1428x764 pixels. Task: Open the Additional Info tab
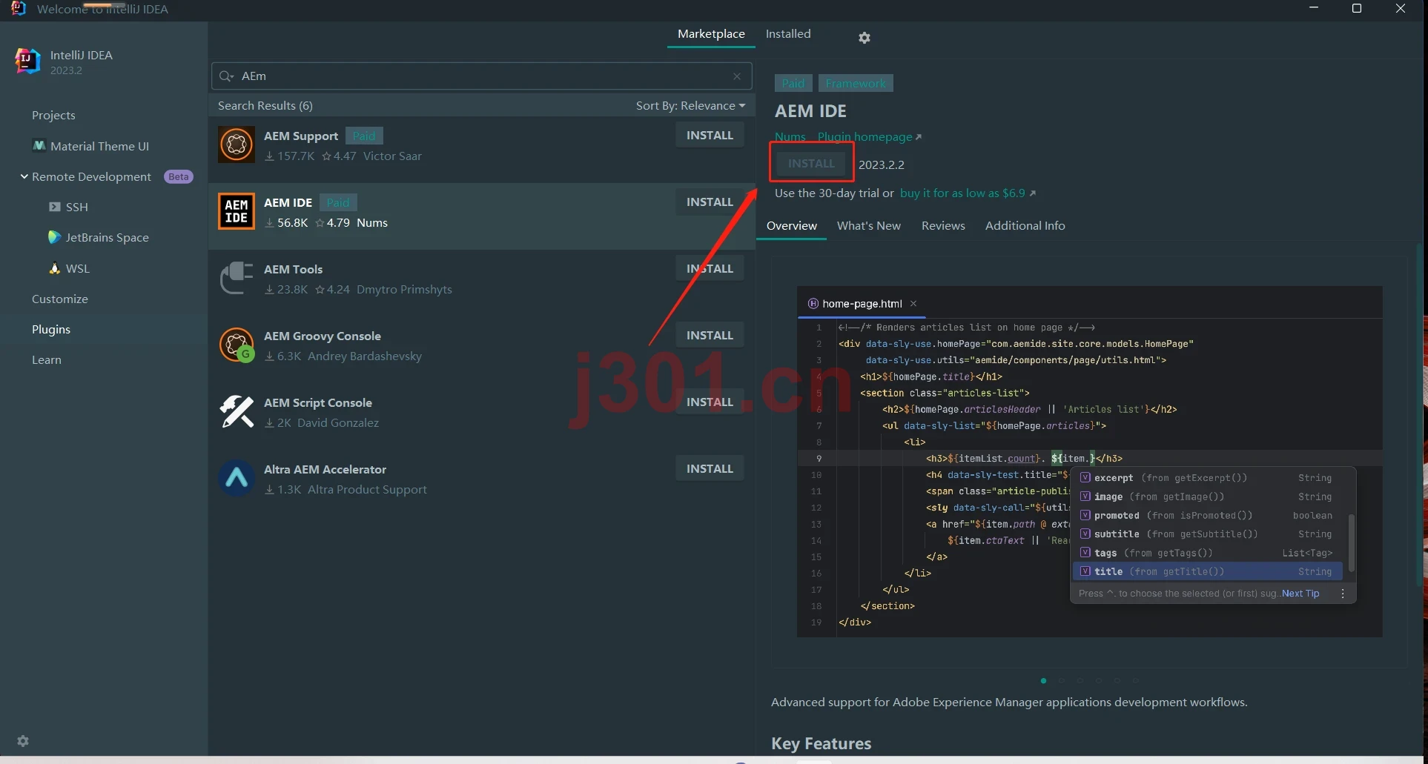pos(1025,225)
